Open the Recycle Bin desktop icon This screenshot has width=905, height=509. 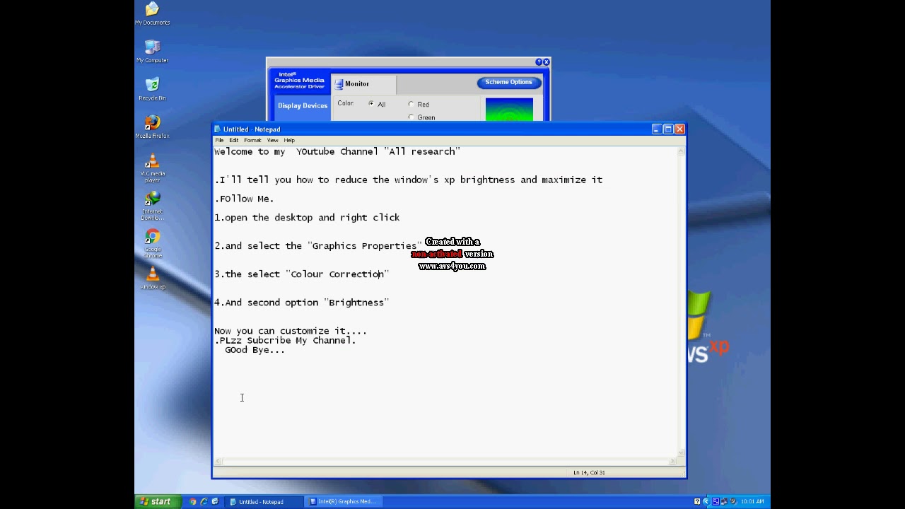(152, 88)
